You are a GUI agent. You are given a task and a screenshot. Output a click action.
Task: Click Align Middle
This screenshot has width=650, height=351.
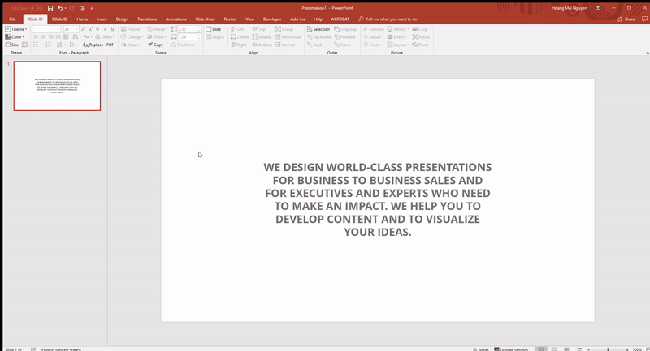click(x=262, y=36)
